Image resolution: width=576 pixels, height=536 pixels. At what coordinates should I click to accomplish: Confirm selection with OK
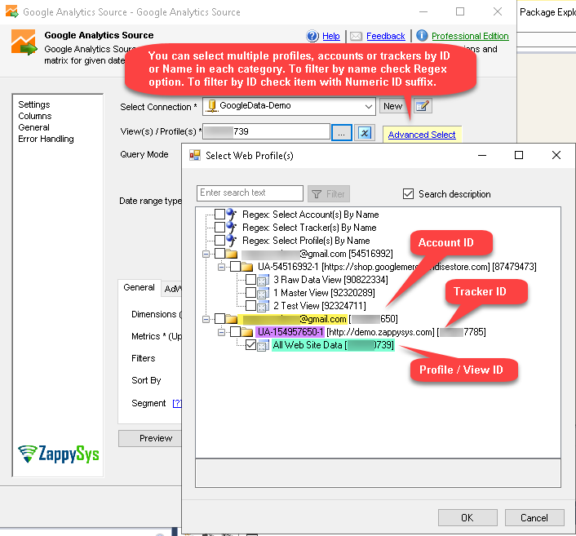point(467,517)
